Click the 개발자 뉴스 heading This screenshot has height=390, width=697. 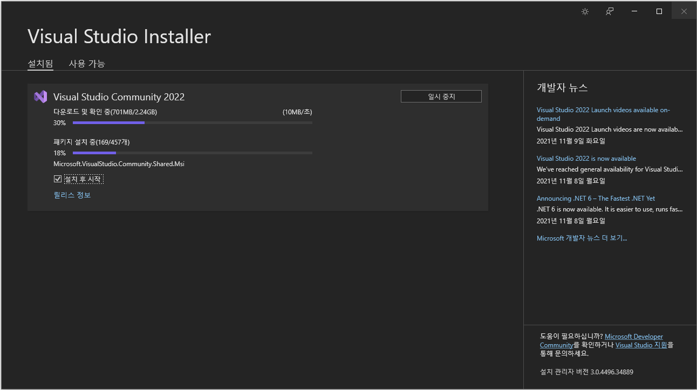562,87
